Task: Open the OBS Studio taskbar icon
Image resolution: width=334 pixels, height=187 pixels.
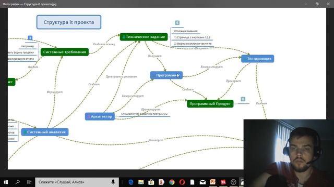Action: [233, 182]
